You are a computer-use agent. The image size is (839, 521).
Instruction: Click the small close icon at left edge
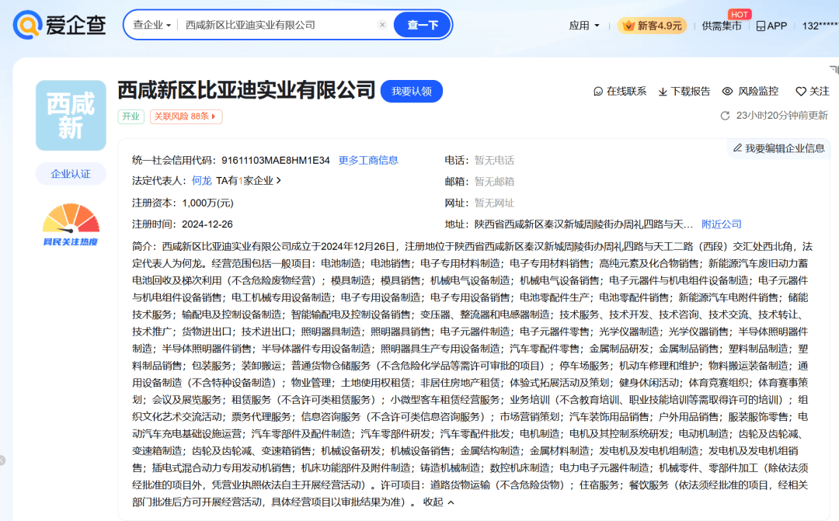(2, 460)
